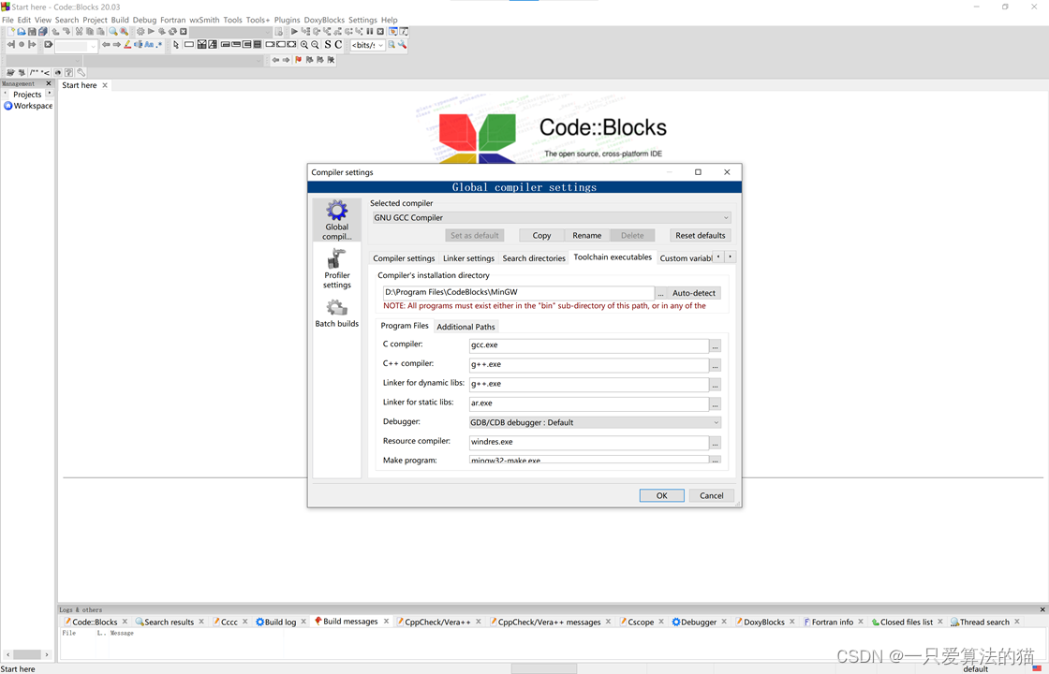Click the Build gear toolbar icon

click(140, 32)
